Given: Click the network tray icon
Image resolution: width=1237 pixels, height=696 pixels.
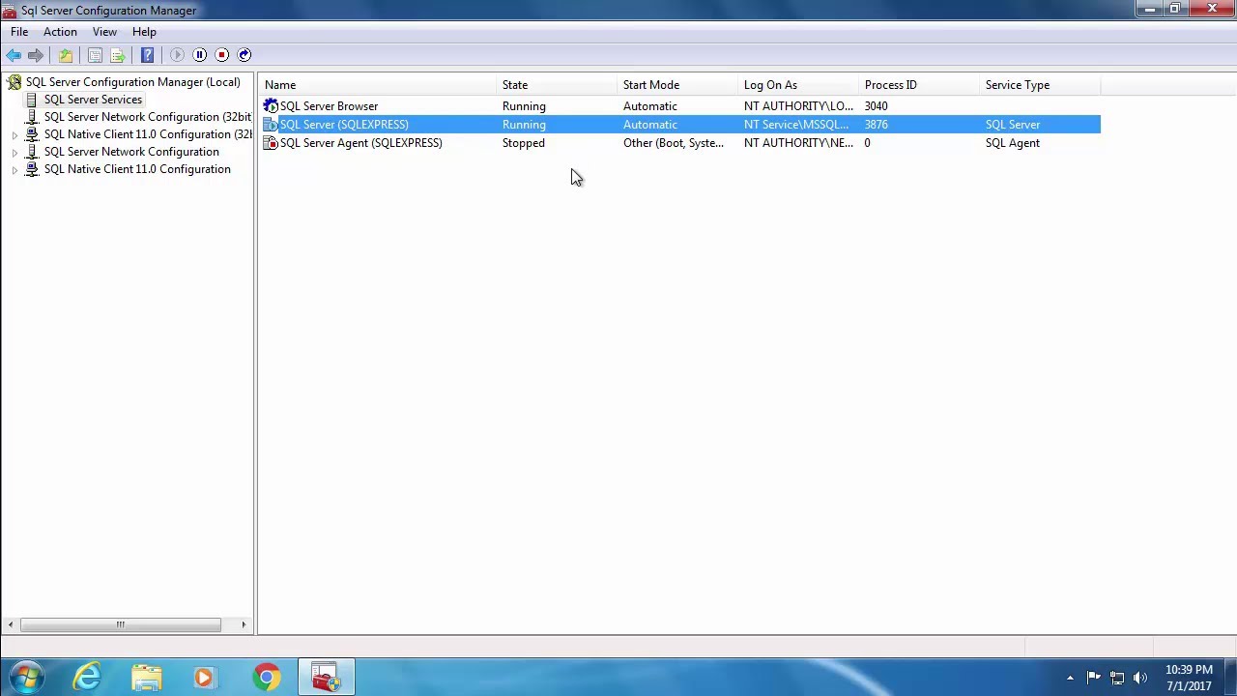Looking at the screenshot, I should [1117, 678].
